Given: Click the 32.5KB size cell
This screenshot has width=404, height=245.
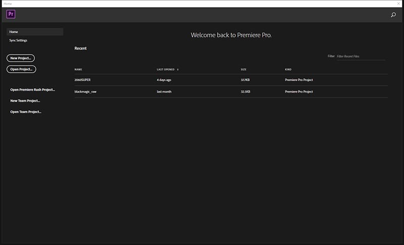Looking at the screenshot, I should pyautogui.click(x=245, y=92).
